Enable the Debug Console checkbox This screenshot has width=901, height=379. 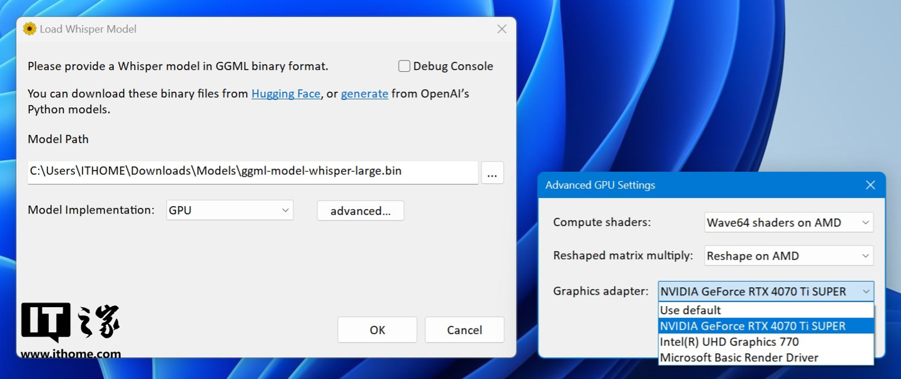coord(405,66)
